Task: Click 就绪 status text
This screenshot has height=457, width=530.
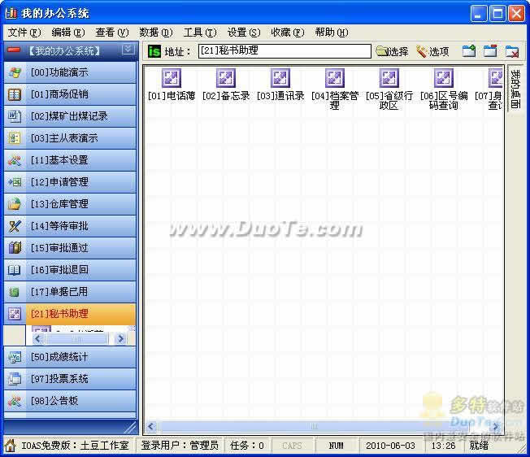Action: pyautogui.click(x=479, y=446)
